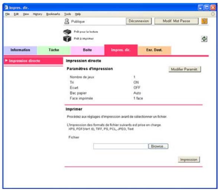Image resolution: width=218 pixels, height=190 pixels.
Task: Open the Tools menu
Action: click(68, 14)
